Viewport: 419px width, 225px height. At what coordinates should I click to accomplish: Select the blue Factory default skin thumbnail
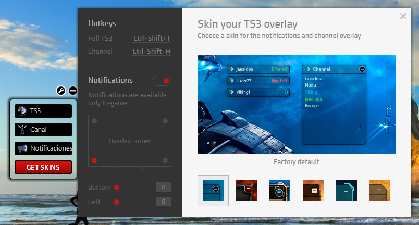coord(213,191)
